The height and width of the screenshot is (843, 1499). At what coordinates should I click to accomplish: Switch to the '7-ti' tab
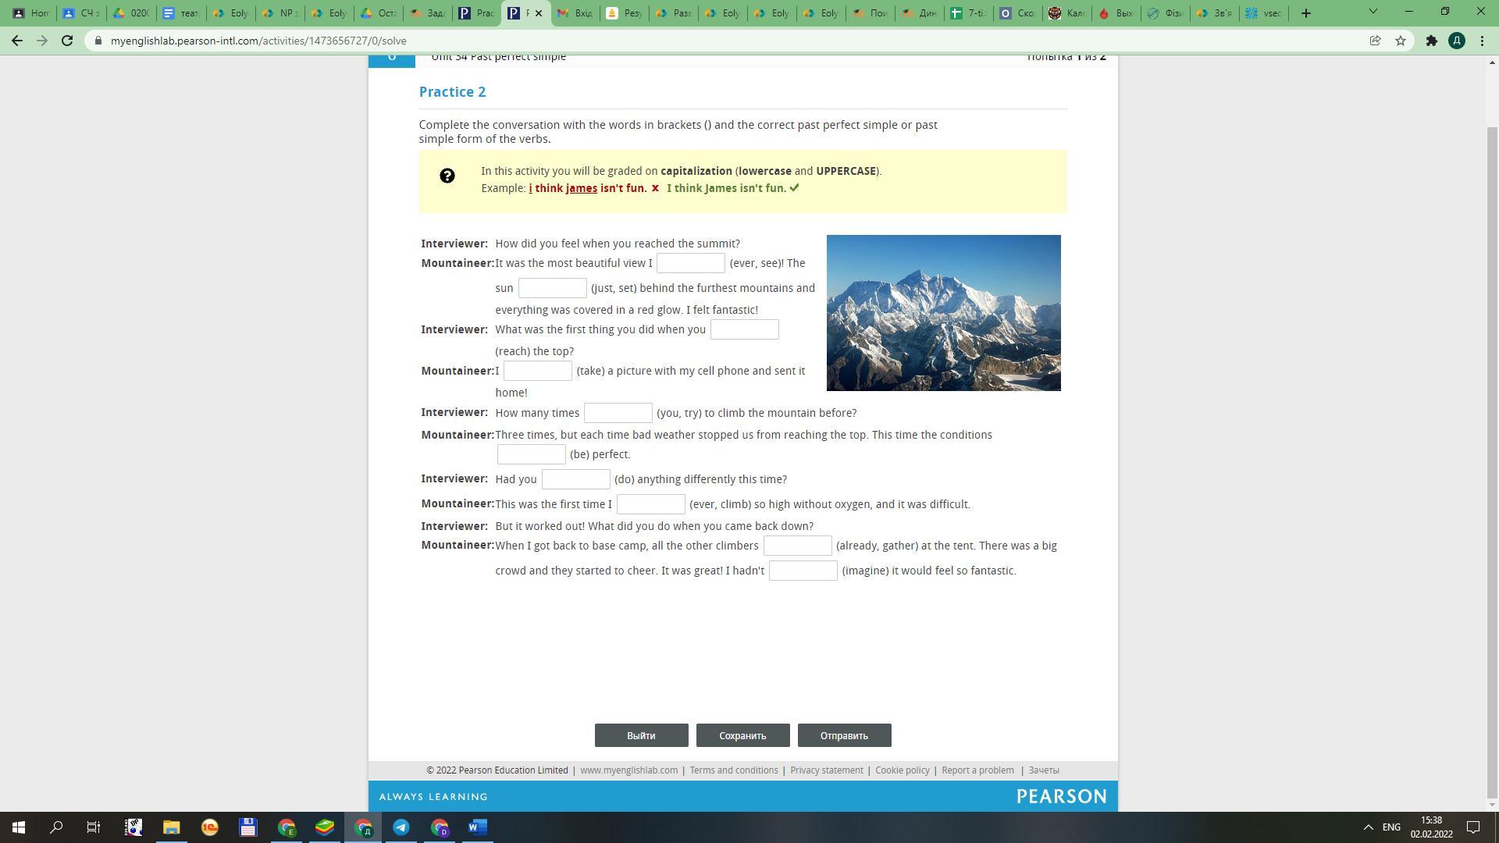pyautogui.click(x=968, y=13)
